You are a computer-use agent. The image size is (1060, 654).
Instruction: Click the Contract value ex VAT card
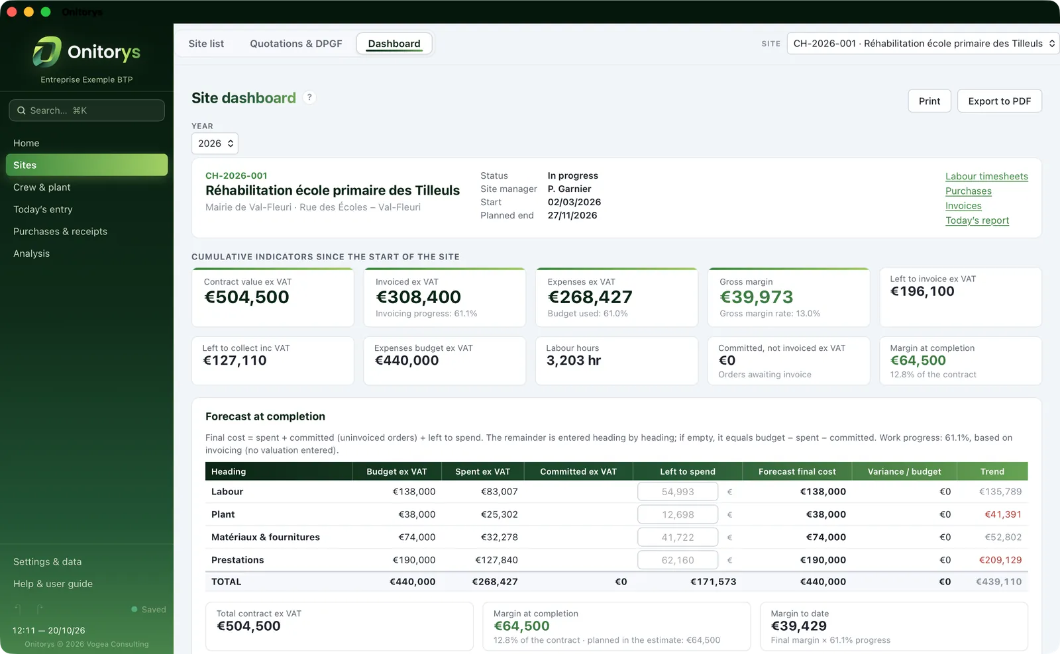point(273,297)
